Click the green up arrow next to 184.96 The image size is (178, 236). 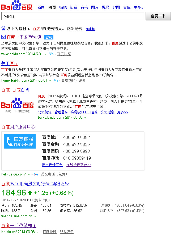pyautogui.click(x=30, y=193)
